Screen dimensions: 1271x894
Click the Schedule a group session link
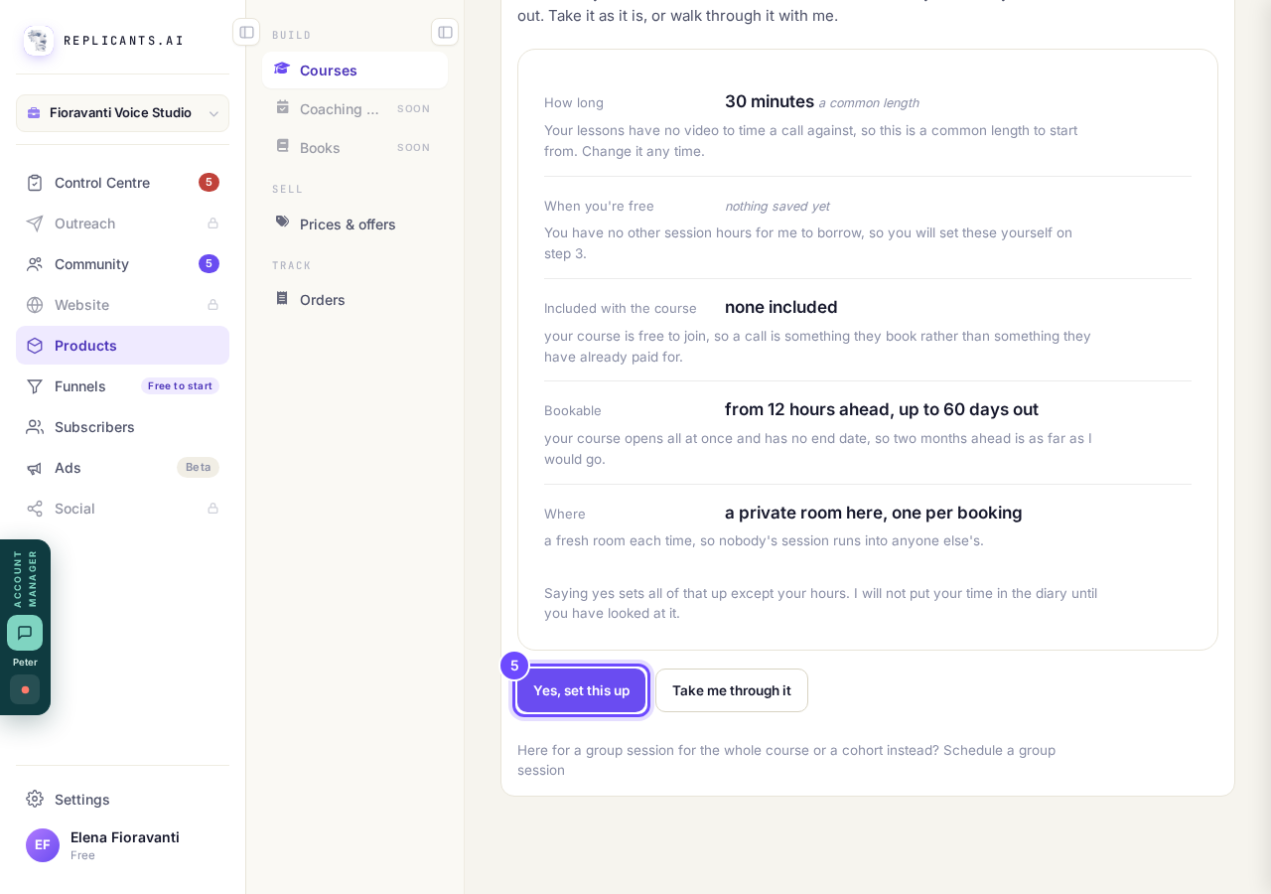coord(786,760)
